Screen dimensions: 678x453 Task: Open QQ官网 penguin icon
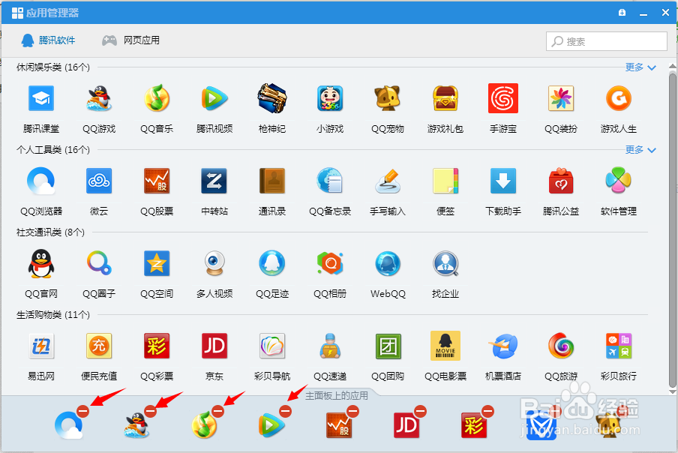pyautogui.click(x=41, y=264)
